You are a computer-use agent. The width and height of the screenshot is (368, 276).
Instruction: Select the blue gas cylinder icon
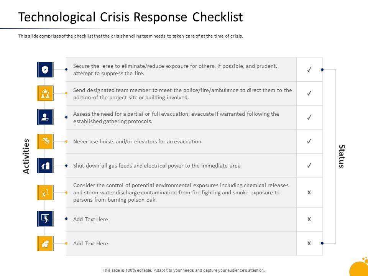45,166
